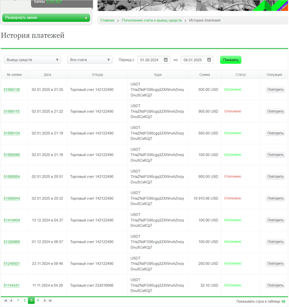The height and width of the screenshot is (307, 289).
Task: Repeat withdrawal for request 51568954
Action: pyautogui.click(x=275, y=176)
